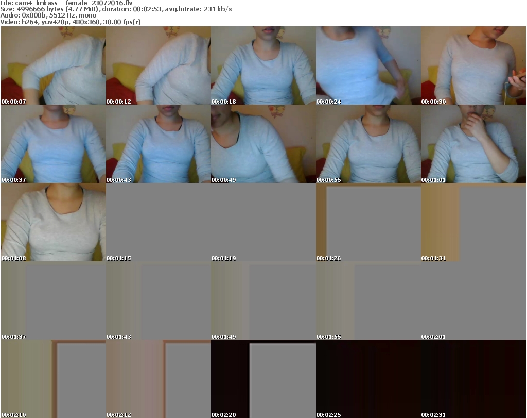527x418 pixels.
Task: Click the Video line showing h264, yuv420p
Action: pos(70,22)
